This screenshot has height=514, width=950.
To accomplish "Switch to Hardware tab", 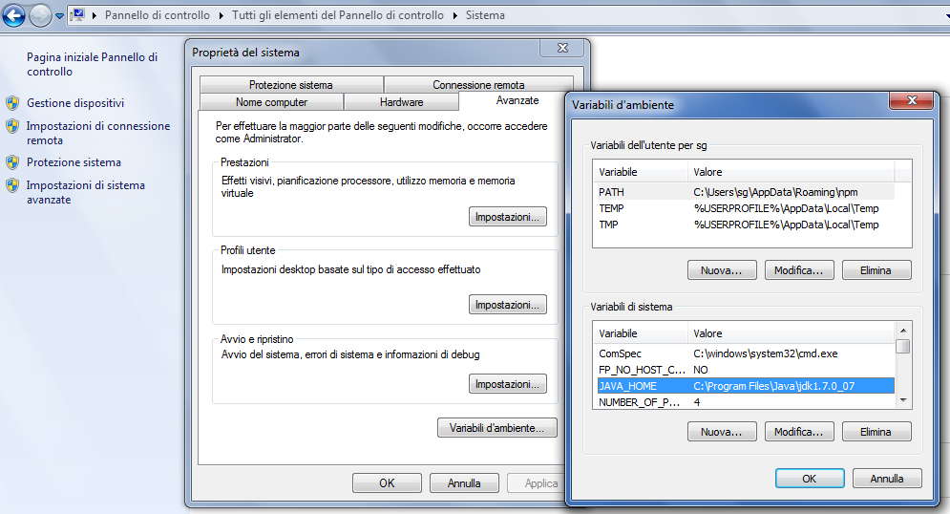I will click(x=401, y=102).
